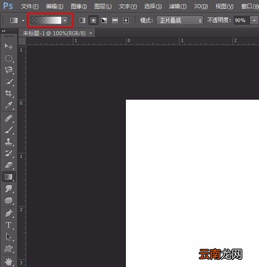
Task: Select the Clone Stamp tool
Action: 9,141
